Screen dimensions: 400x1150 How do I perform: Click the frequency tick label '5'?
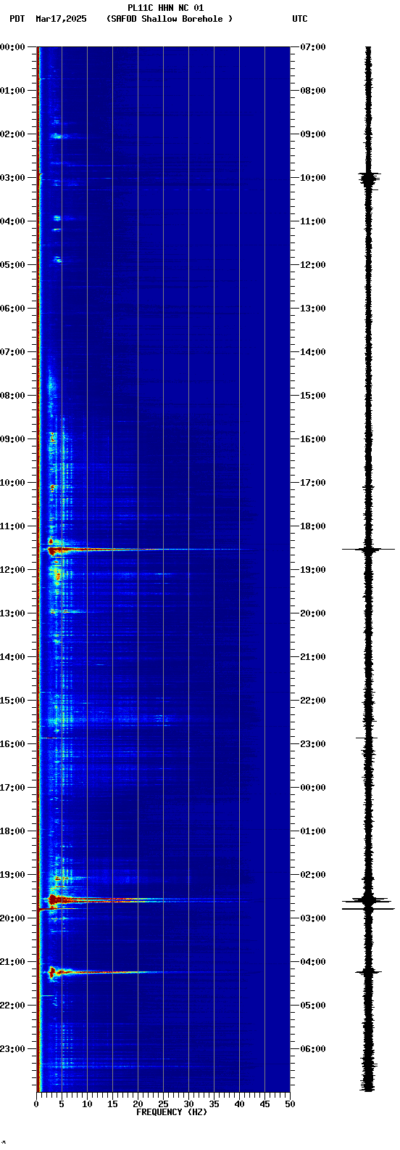pyautogui.click(x=62, y=1104)
